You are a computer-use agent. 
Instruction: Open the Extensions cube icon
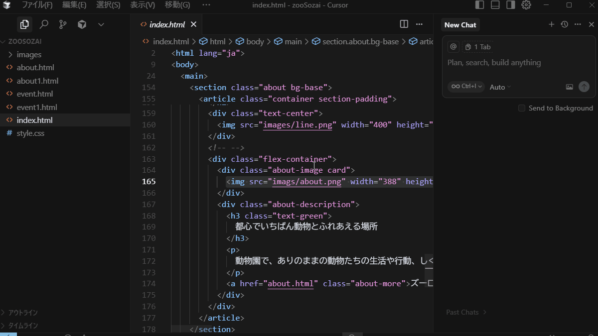[82, 24]
